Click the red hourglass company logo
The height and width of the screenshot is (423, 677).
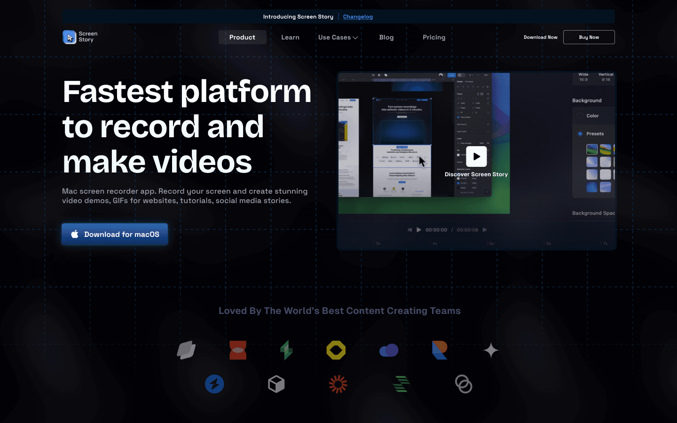(238, 350)
